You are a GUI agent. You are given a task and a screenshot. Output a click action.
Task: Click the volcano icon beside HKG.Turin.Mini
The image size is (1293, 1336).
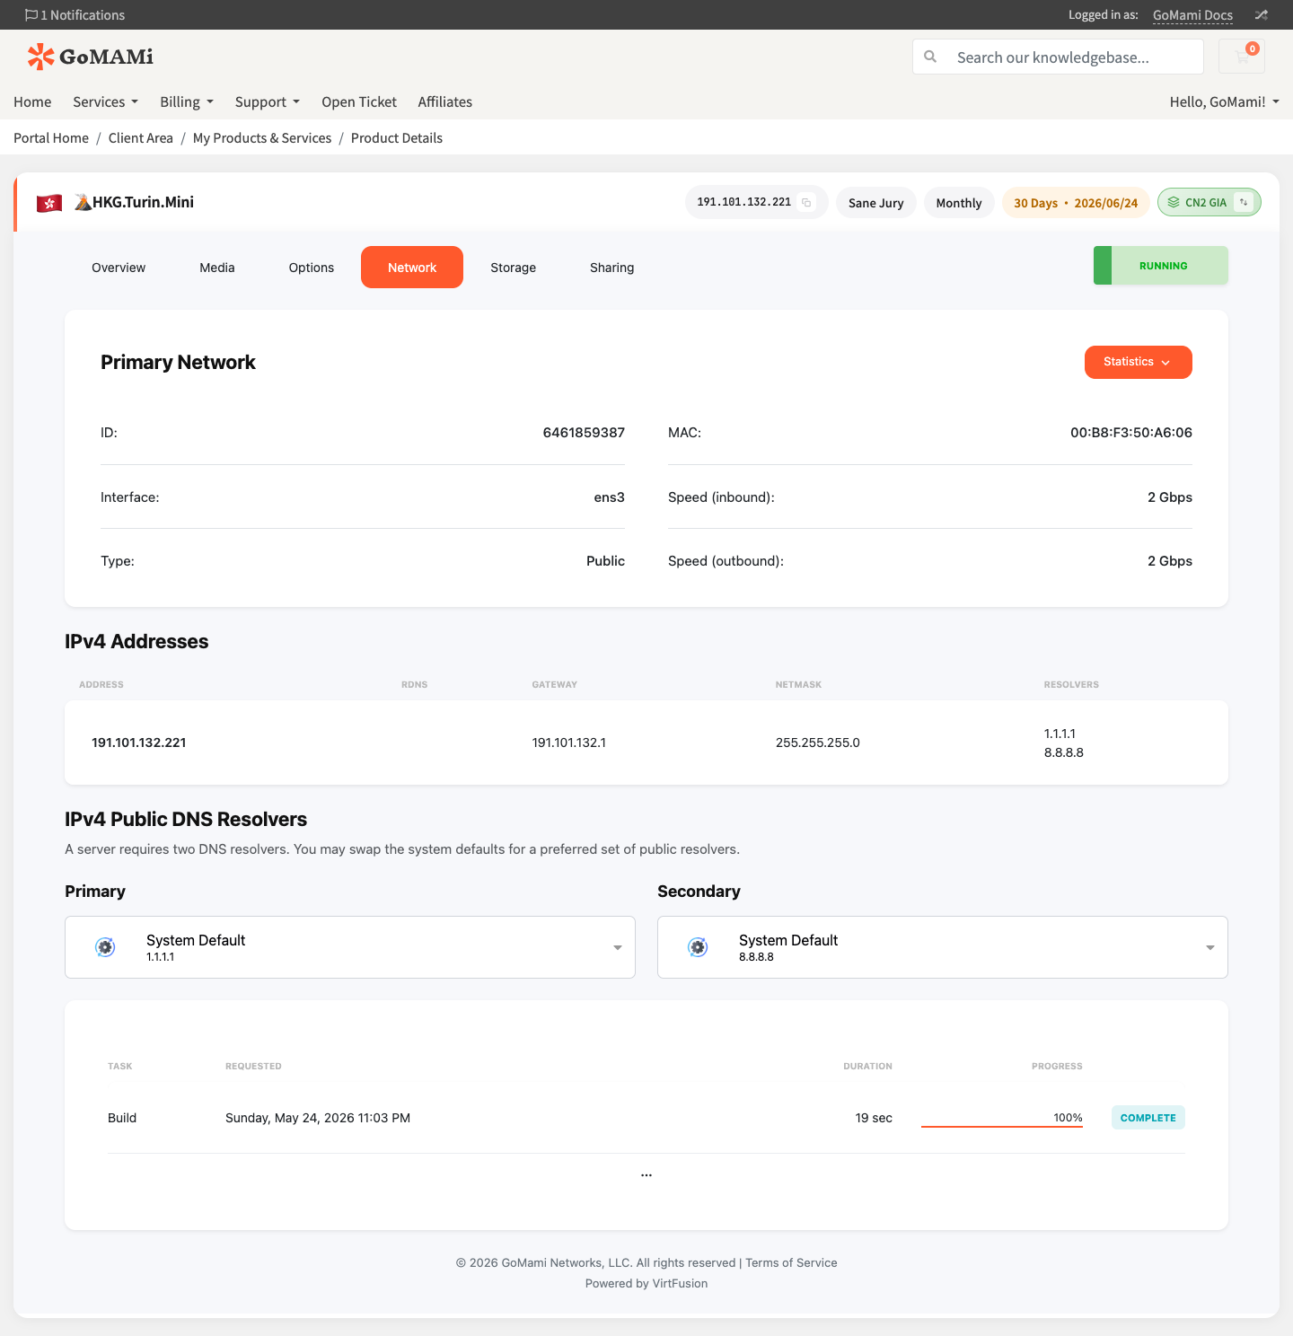(83, 202)
